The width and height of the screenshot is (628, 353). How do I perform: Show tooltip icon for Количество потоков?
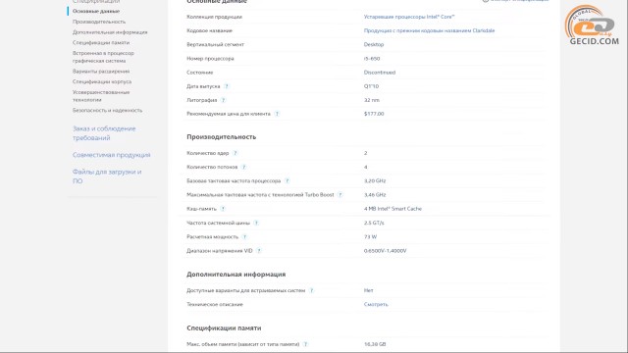[244, 168]
